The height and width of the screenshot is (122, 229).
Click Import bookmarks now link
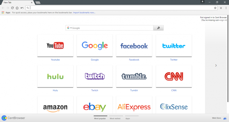[x=84, y=13]
